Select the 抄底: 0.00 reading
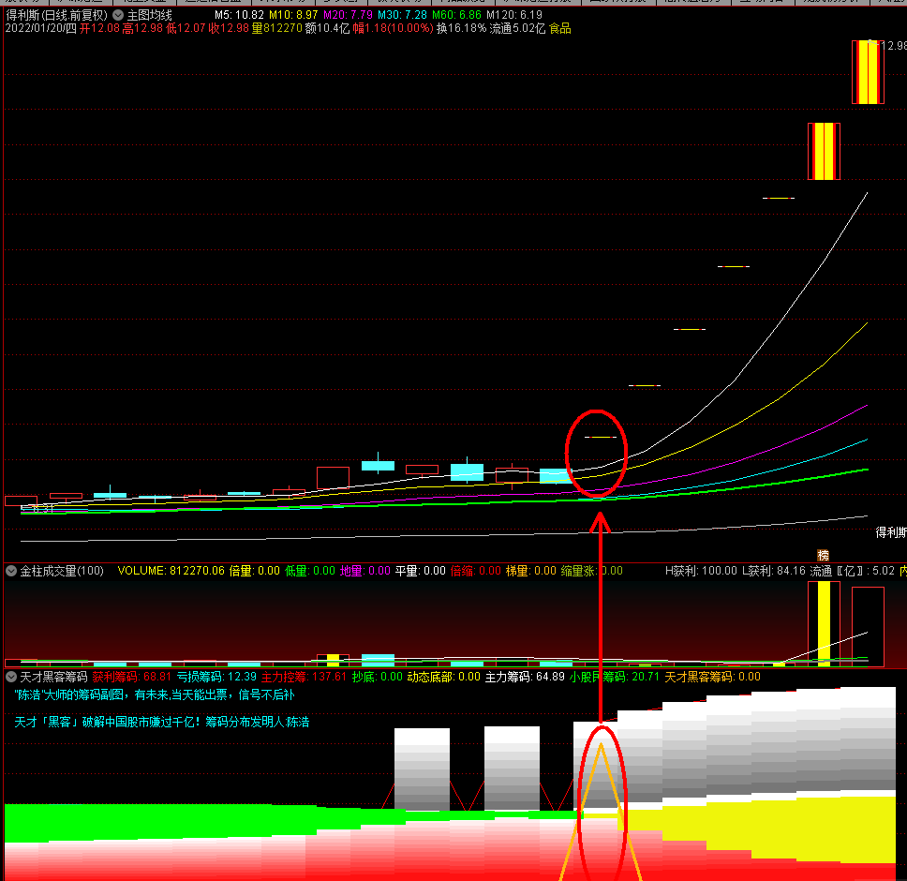907x881 pixels. [378, 677]
